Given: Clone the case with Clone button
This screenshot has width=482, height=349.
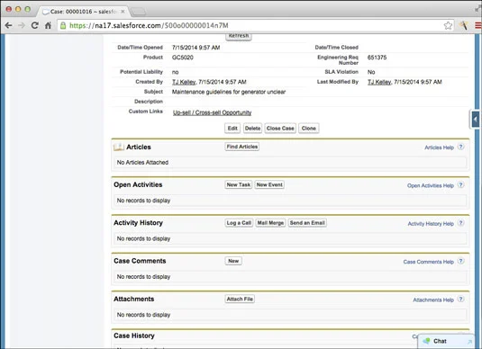Looking at the screenshot, I should click(x=309, y=129).
